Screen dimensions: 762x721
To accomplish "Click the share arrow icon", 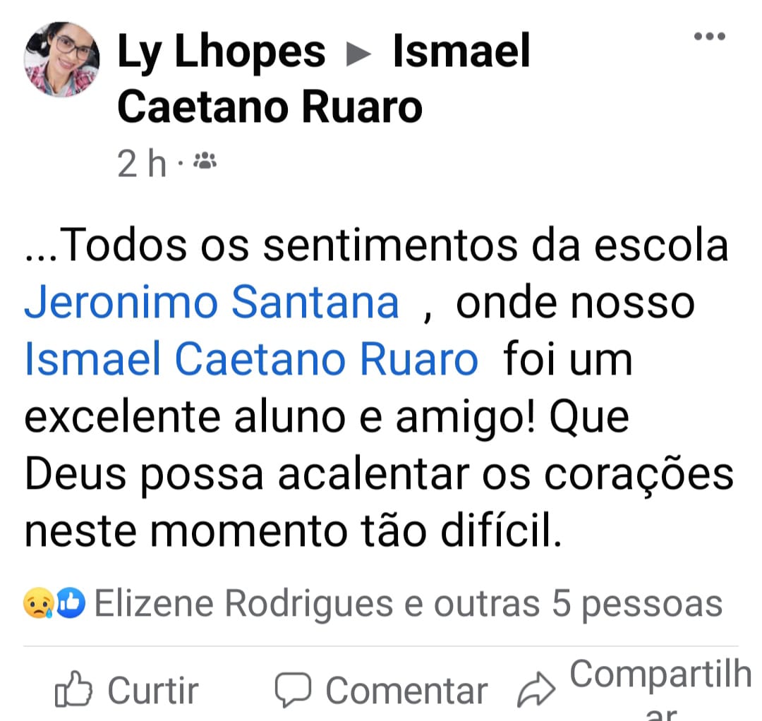I will tap(536, 689).
